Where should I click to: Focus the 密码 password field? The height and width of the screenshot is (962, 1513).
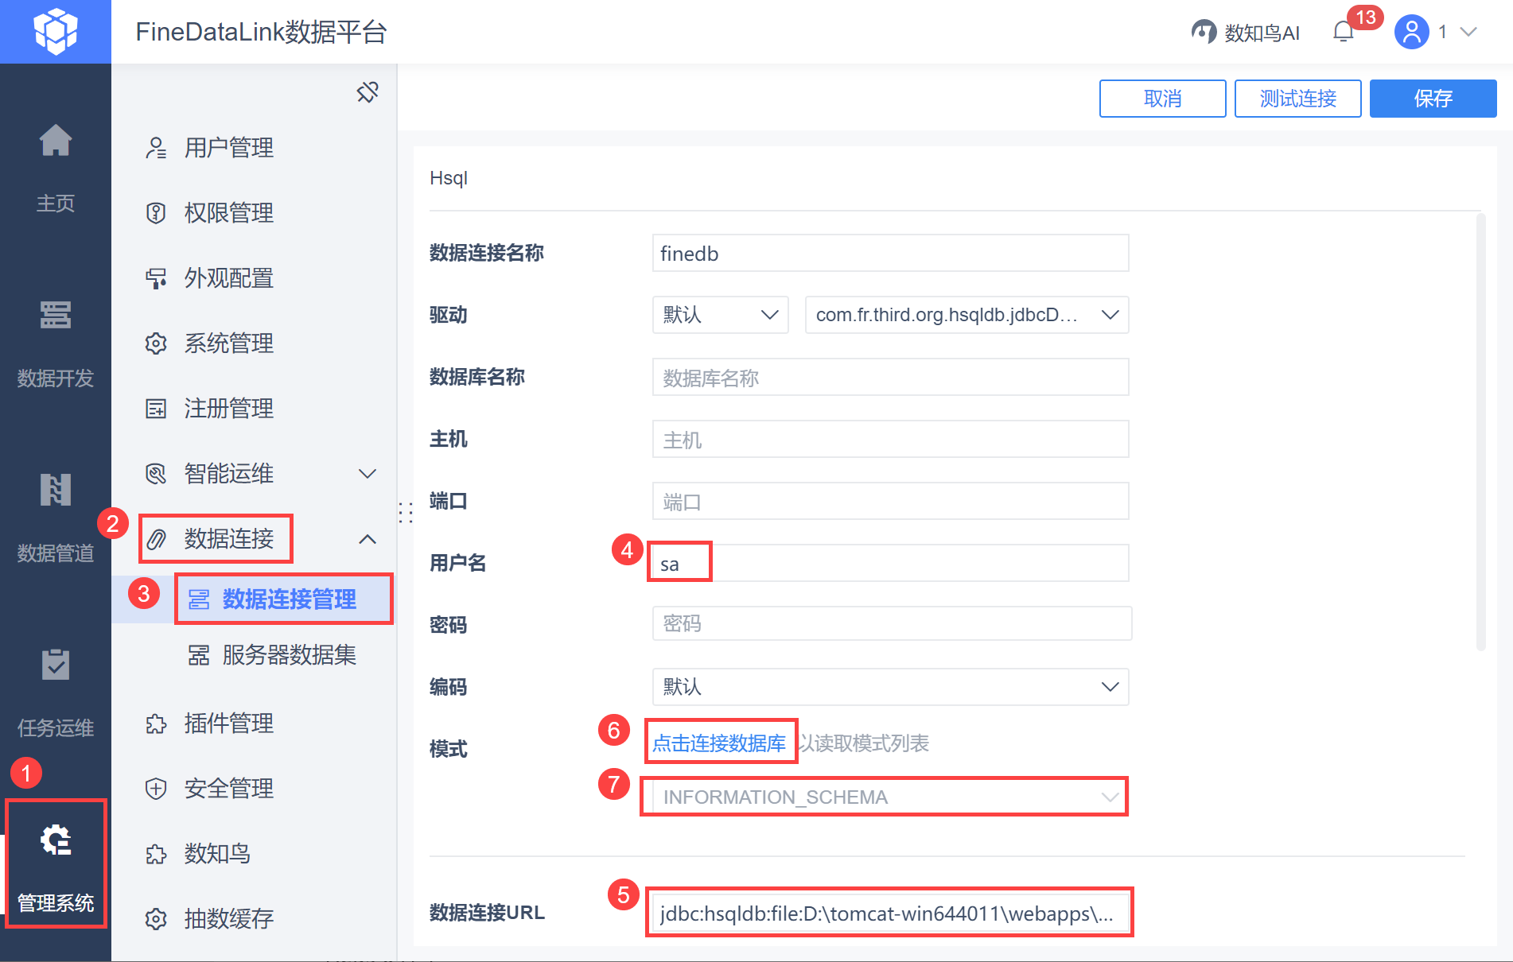click(892, 623)
